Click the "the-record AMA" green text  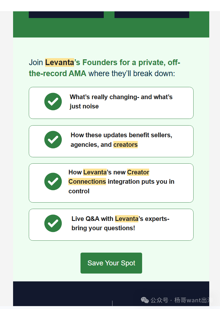58,74
